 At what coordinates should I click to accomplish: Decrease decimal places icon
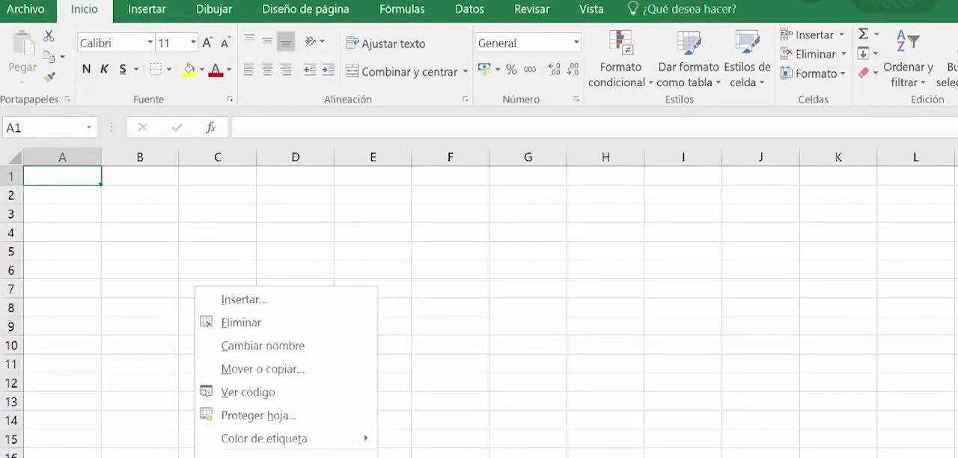point(573,70)
